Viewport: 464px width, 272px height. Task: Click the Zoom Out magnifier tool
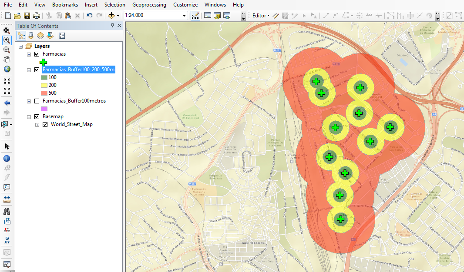7,50
